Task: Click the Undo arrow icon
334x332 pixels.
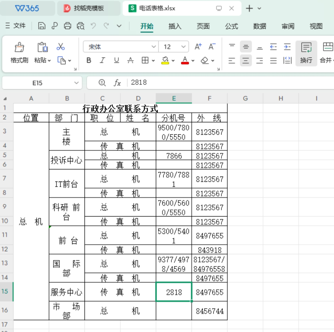Action: click(x=93, y=26)
